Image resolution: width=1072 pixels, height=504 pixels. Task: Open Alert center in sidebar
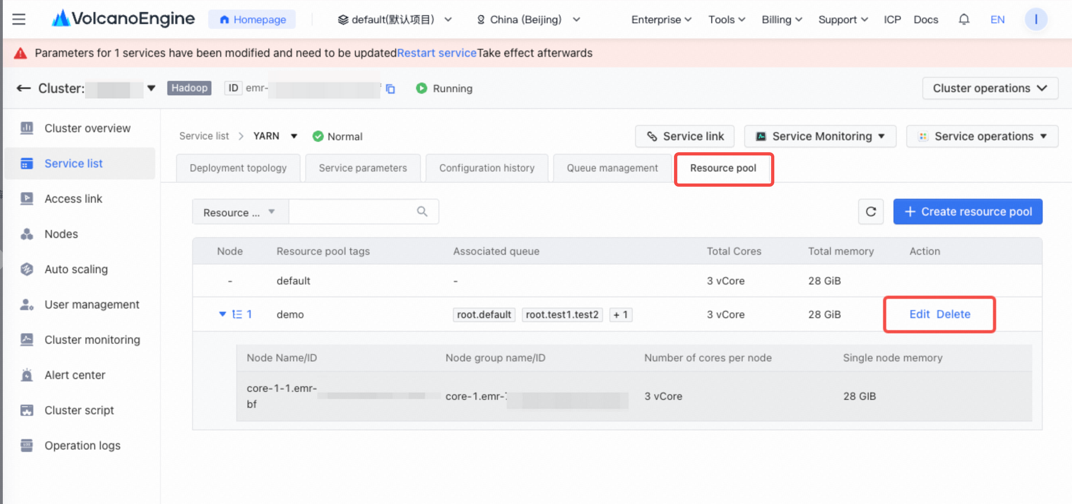79,375
